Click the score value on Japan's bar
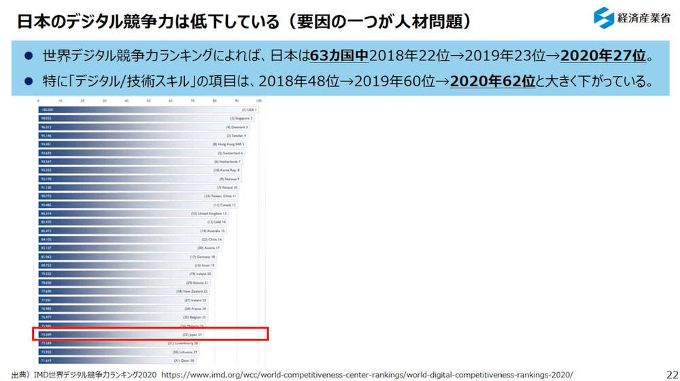 [x=46, y=335]
